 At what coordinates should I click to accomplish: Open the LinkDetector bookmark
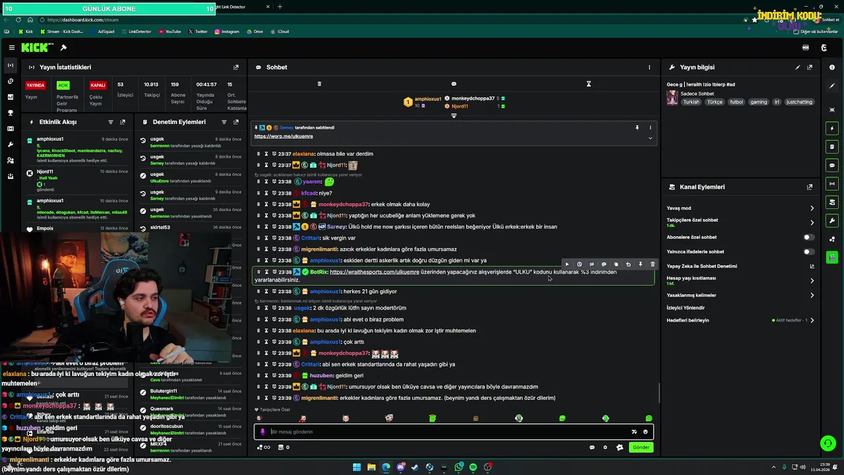pos(136,32)
